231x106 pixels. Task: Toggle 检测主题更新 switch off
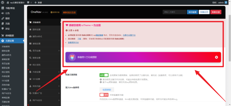point(104,75)
